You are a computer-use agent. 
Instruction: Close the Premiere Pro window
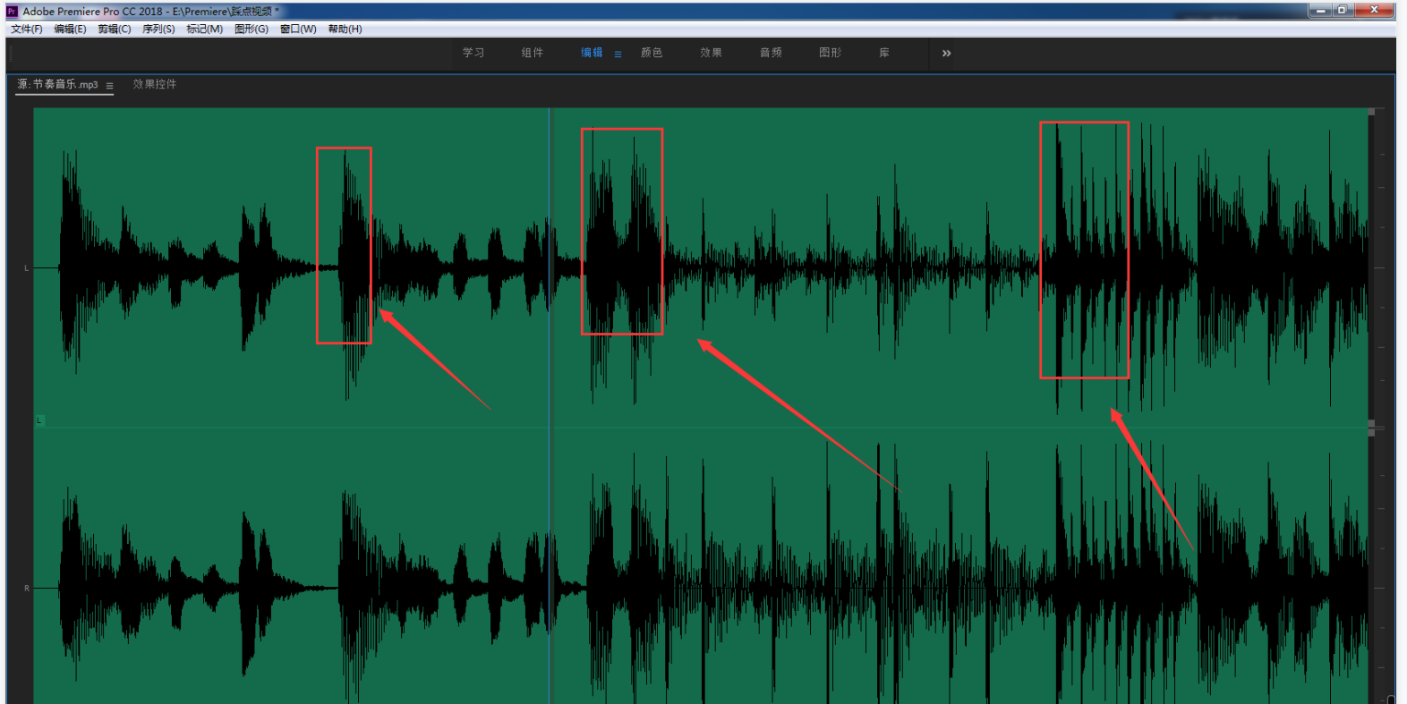tap(1374, 10)
